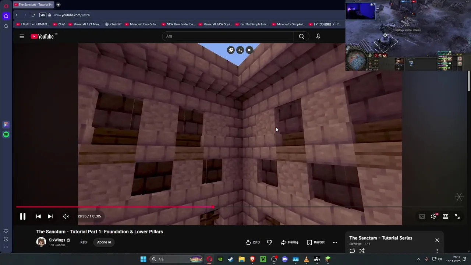Open the heart icon in the Opera sidebar
The height and width of the screenshot is (265, 471).
[6, 231]
